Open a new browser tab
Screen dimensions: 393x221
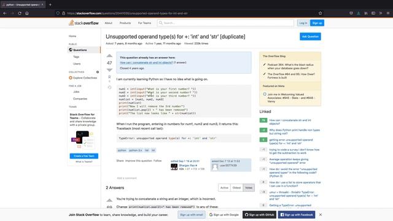coord(50,4)
